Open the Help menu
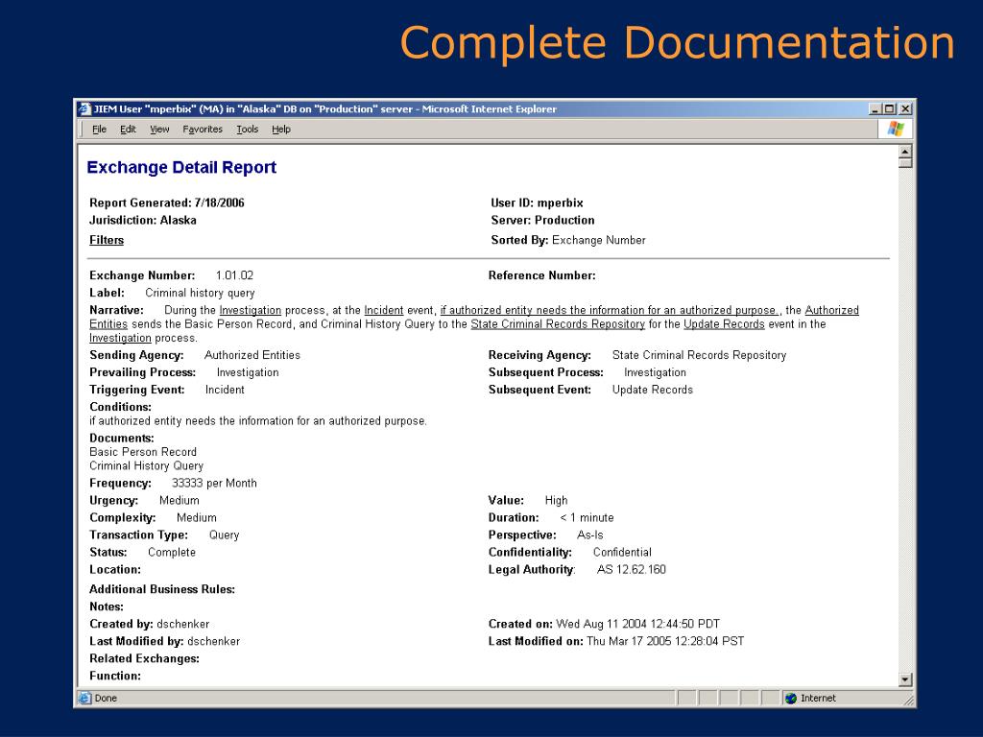 (281, 130)
